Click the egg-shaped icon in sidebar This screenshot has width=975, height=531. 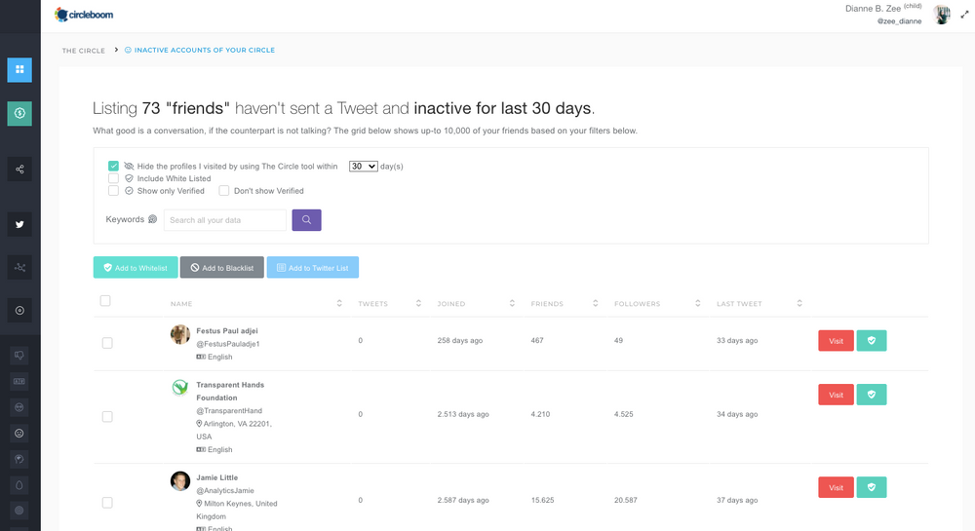(19, 485)
